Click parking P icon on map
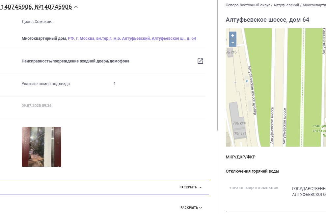Viewport: 326px width, 214px height. click(247, 81)
